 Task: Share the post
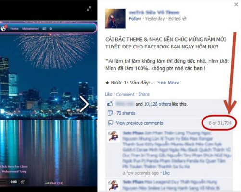coord(144,94)
